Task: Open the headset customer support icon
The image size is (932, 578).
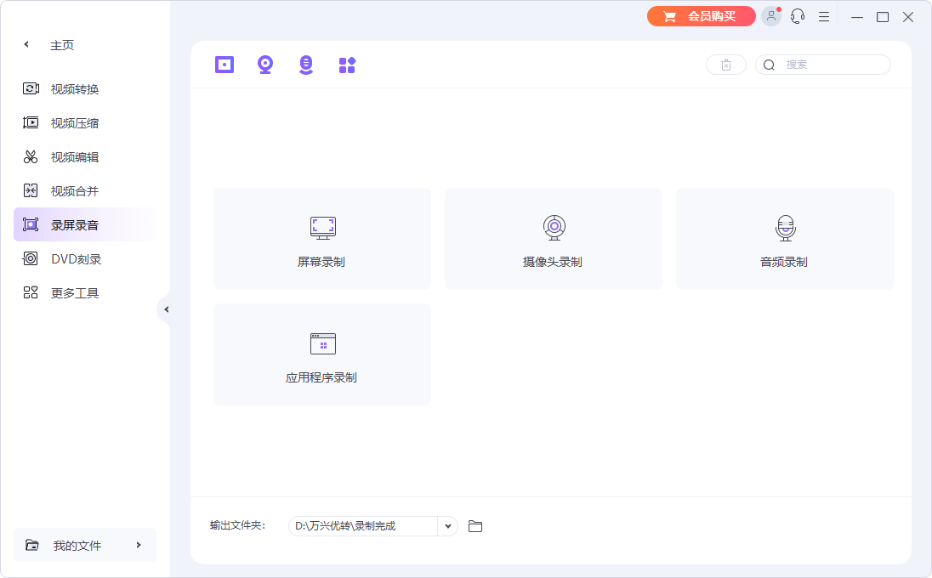Action: [797, 16]
